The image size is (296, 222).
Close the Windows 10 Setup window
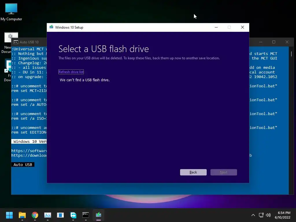[243, 27]
